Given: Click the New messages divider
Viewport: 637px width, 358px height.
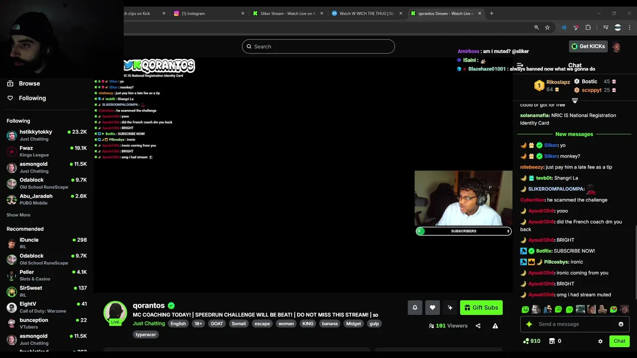Looking at the screenshot, I should (574, 134).
